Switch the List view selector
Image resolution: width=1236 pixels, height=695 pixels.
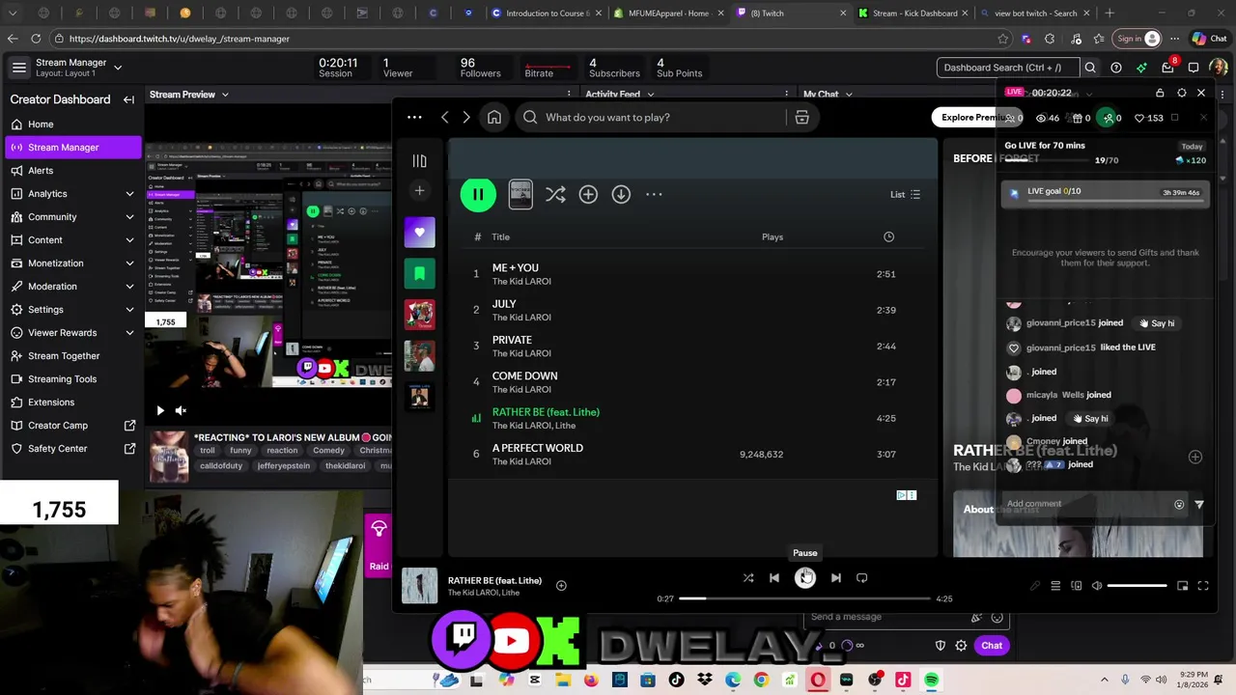point(905,194)
